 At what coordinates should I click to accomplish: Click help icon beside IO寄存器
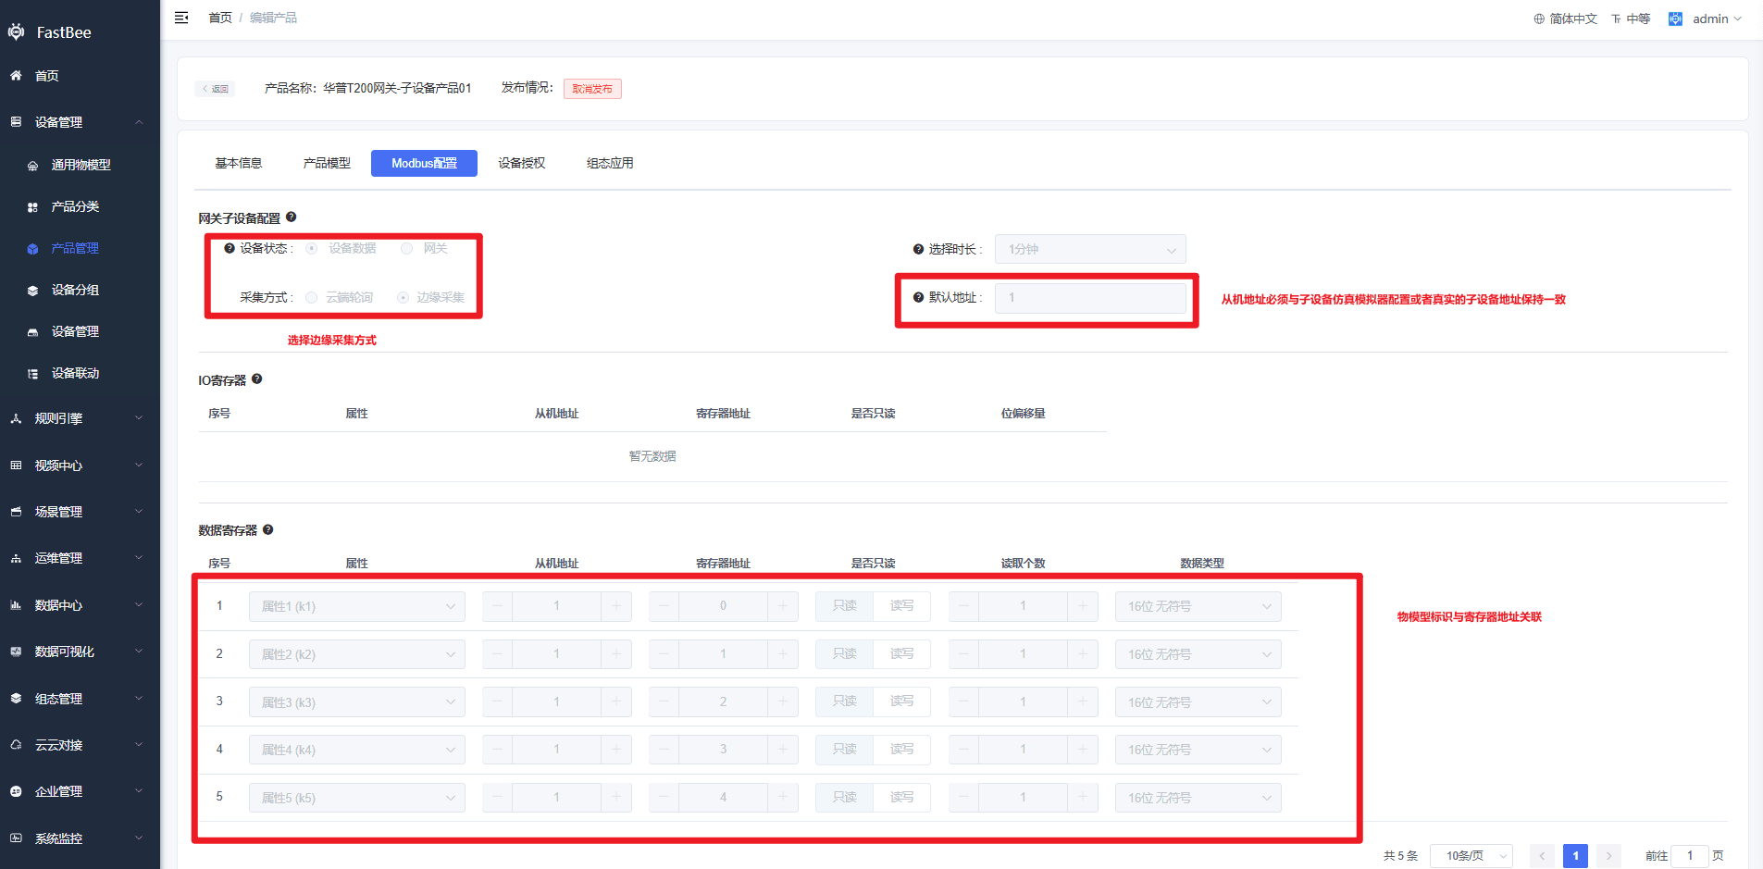(257, 379)
